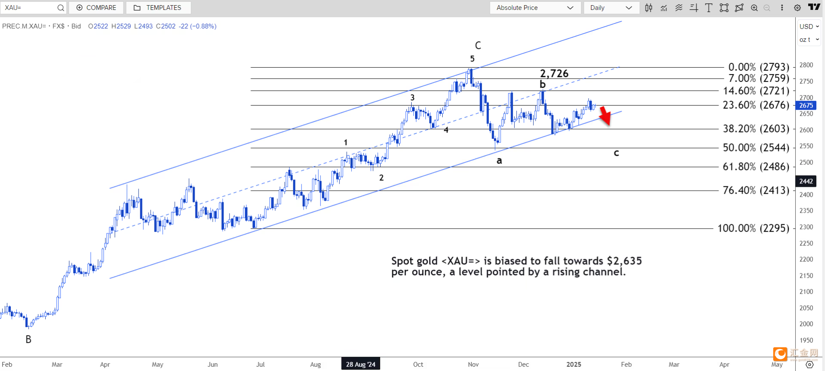This screenshot has height=371, width=825.
Task: Open the indicators icon in toolbar
Action: 664,8
